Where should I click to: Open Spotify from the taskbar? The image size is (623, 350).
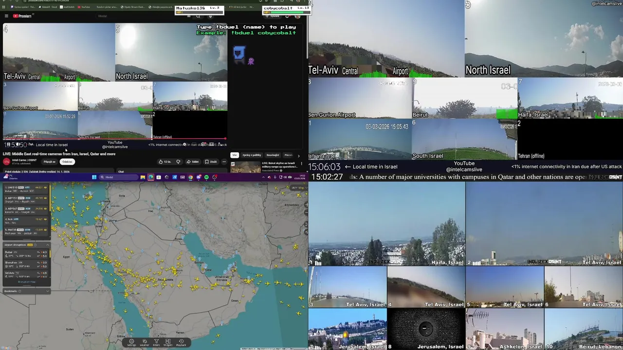pyautogui.click(x=206, y=177)
